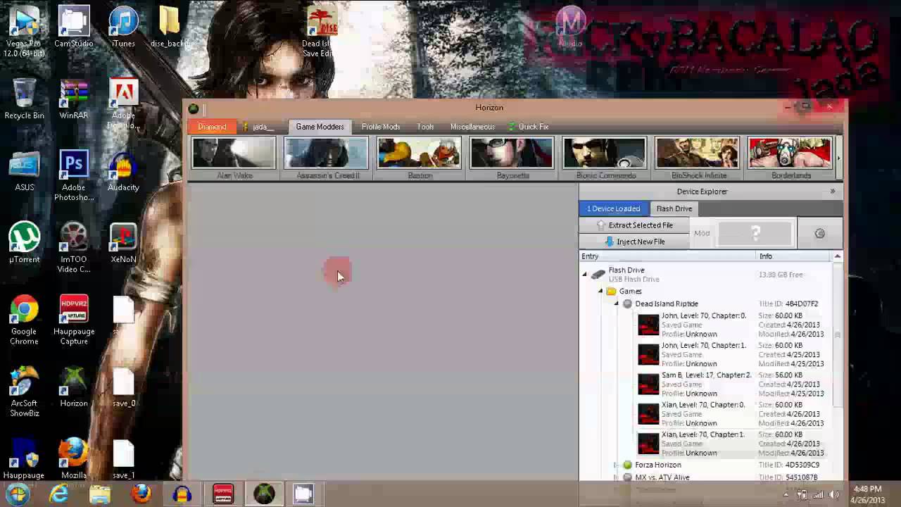Open Horizon desktop shortcut
Viewport: 901px width, 507px height.
(73, 386)
